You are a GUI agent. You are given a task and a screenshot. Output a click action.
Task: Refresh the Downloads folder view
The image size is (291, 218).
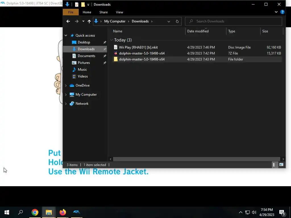coord(177,21)
